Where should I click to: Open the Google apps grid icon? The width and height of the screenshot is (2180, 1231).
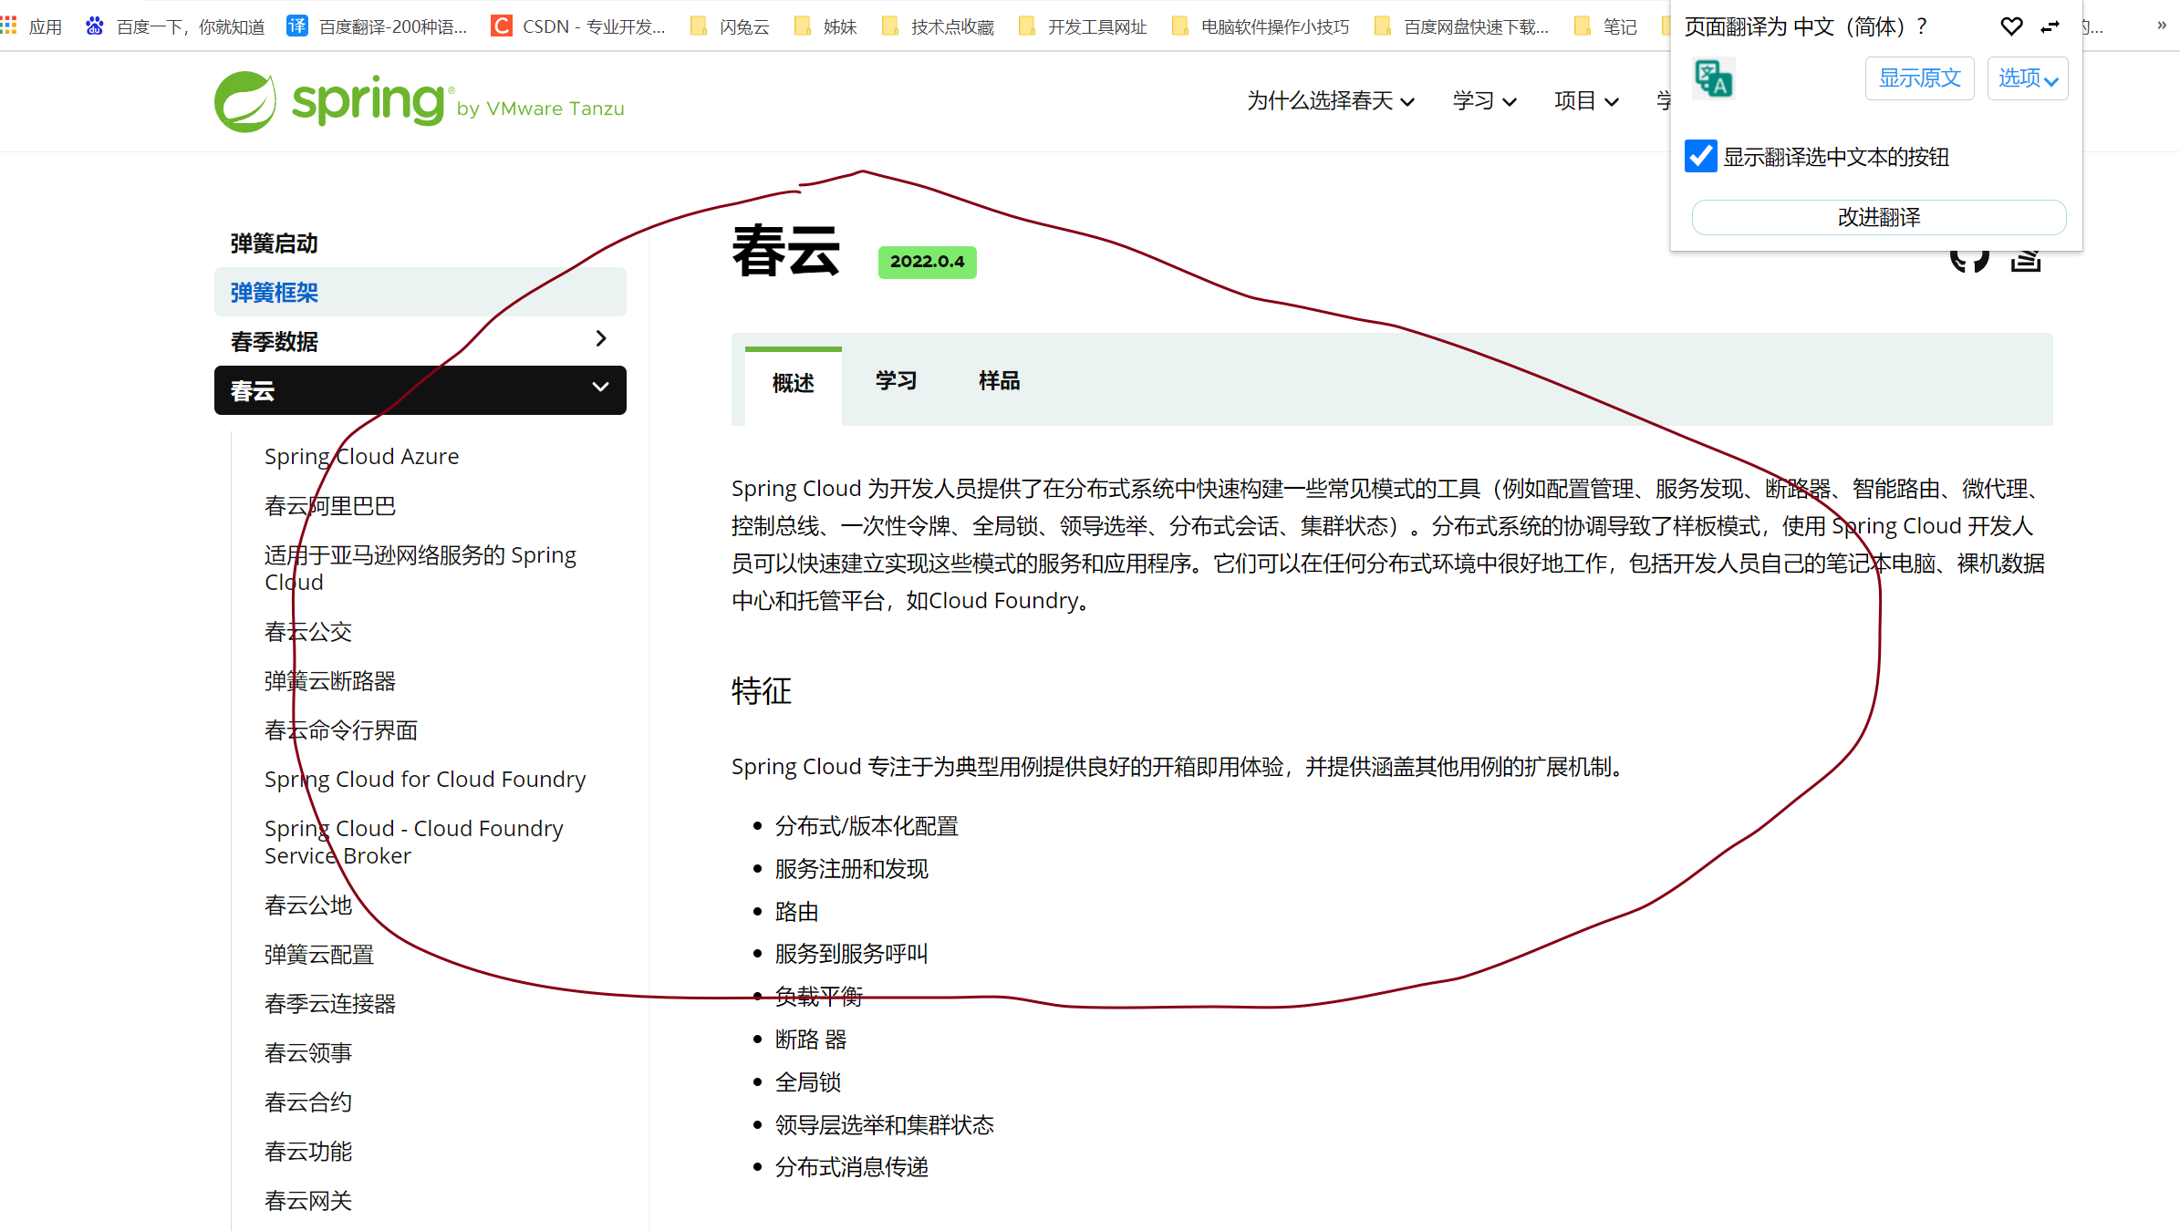(x=9, y=25)
